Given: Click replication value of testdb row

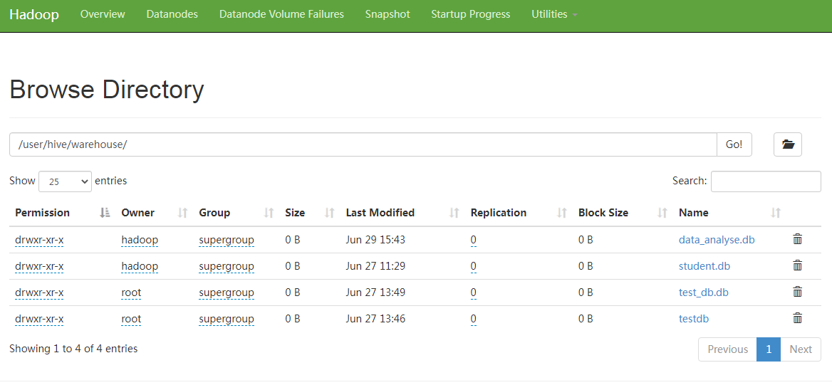Looking at the screenshot, I should (x=474, y=319).
